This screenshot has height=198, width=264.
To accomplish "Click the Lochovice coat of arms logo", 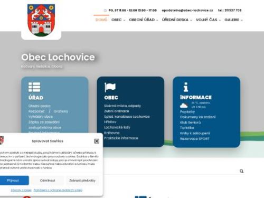I will pyautogui.click(x=41, y=20).
